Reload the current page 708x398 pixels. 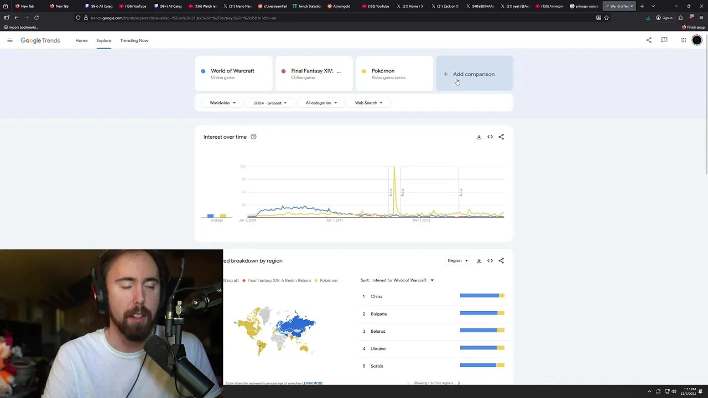37,18
